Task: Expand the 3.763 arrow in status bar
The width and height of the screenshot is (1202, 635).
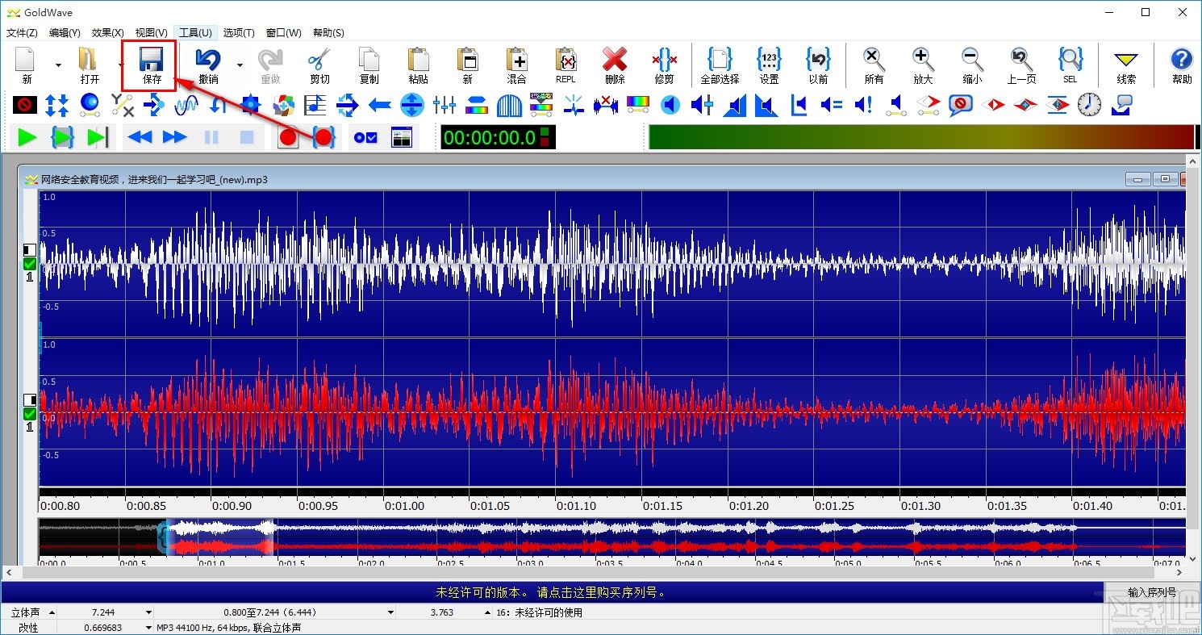Action: 487,613
